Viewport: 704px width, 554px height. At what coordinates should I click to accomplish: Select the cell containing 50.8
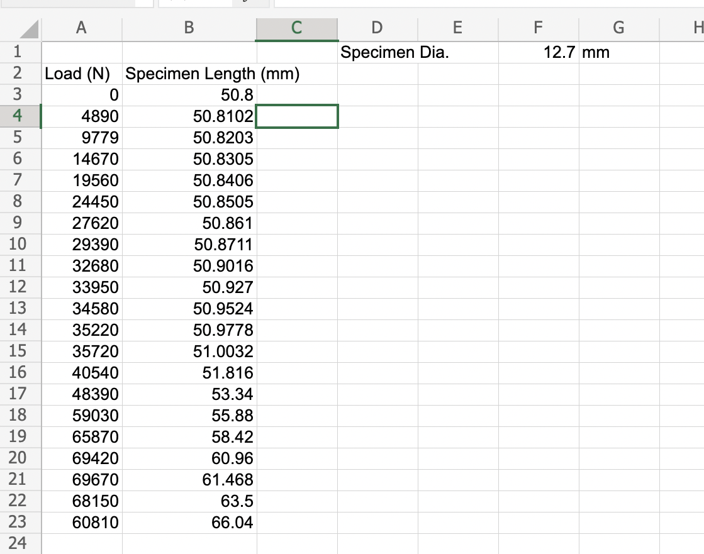pyautogui.click(x=189, y=95)
